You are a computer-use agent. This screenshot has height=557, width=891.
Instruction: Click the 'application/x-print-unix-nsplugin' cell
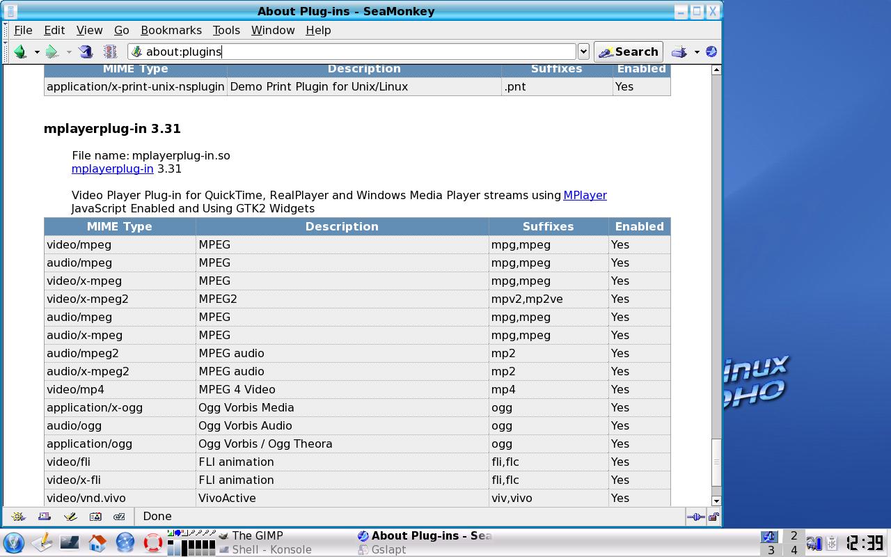coord(135,86)
